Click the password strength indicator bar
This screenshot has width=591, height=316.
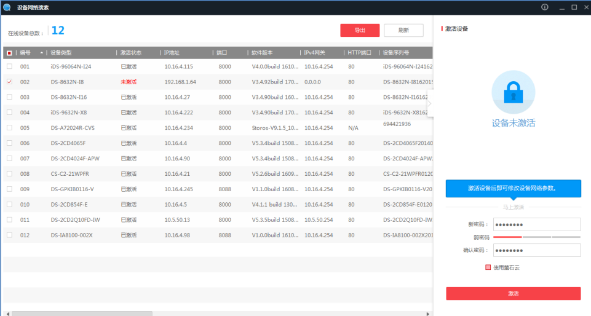point(536,237)
